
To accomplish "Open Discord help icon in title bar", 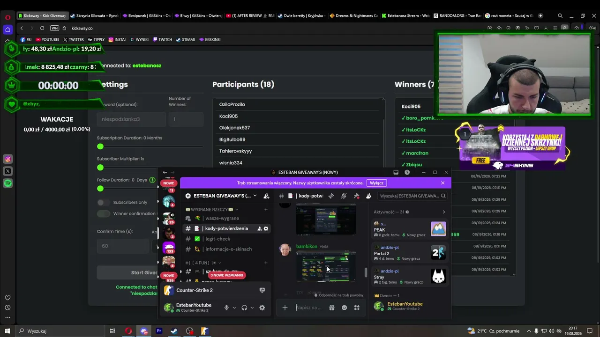I will [407, 172].
